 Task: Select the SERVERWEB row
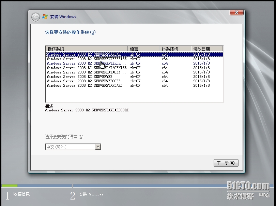click(x=135, y=77)
